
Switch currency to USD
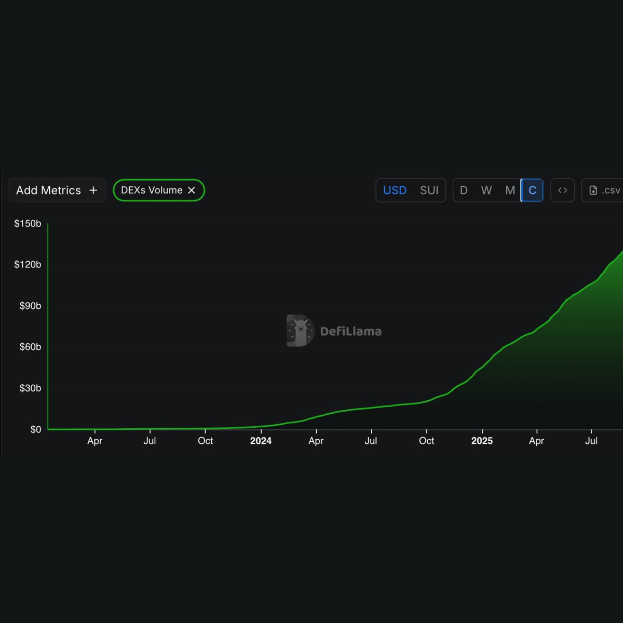pyautogui.click(x=395, y=191)
